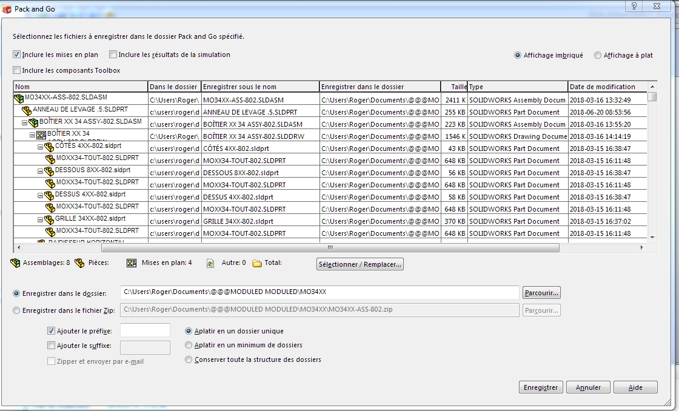Image resolution: width=679 pixels, height=411 pixels.
Task: Collapse the BOÎTIER XX 34 drawing node
Action: [32, 135]
